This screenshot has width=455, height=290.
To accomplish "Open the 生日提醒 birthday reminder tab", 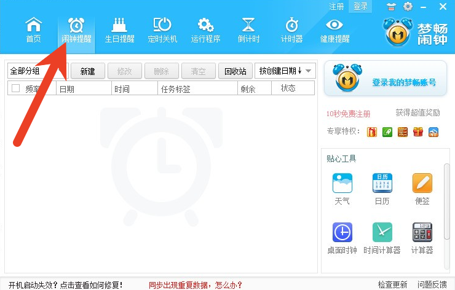I will pos(119,31).
